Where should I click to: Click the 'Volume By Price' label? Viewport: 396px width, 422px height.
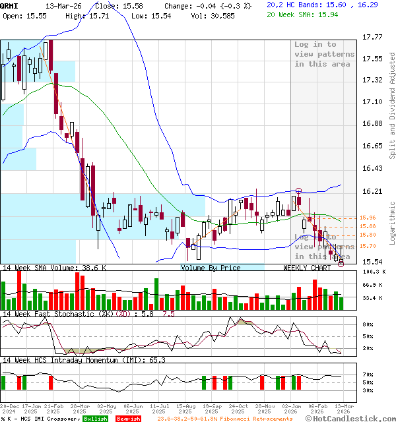211,268
